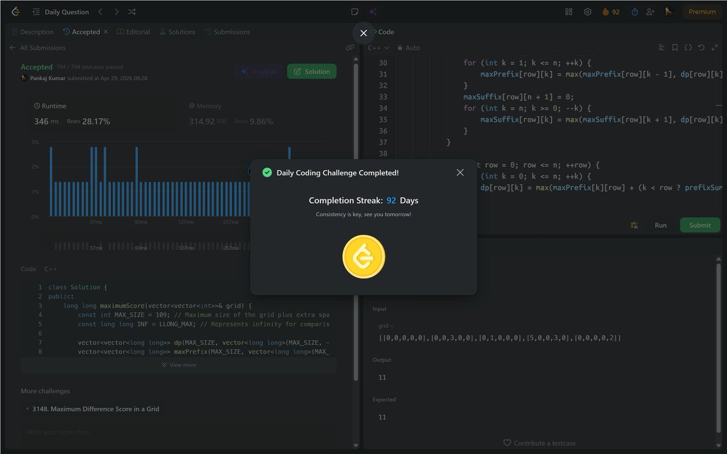727x454 pixels.
Task: Open the Solutions tab
Action: tap(177, 31)
